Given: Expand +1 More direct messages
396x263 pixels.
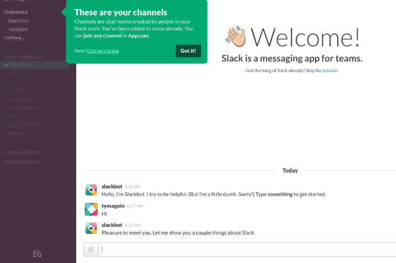Looking at the screenshot, I should pyautogui.click(x=14, y=133).
